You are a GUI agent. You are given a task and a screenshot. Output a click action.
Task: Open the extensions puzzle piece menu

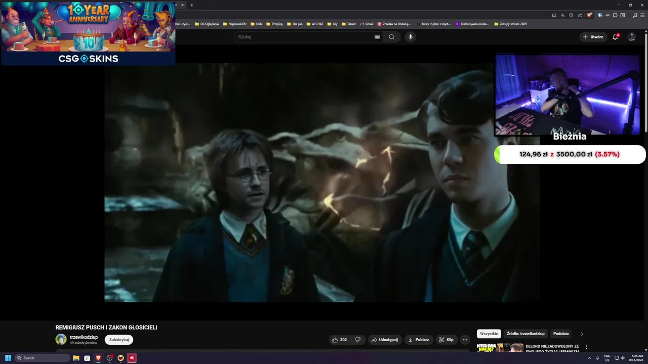615,15
